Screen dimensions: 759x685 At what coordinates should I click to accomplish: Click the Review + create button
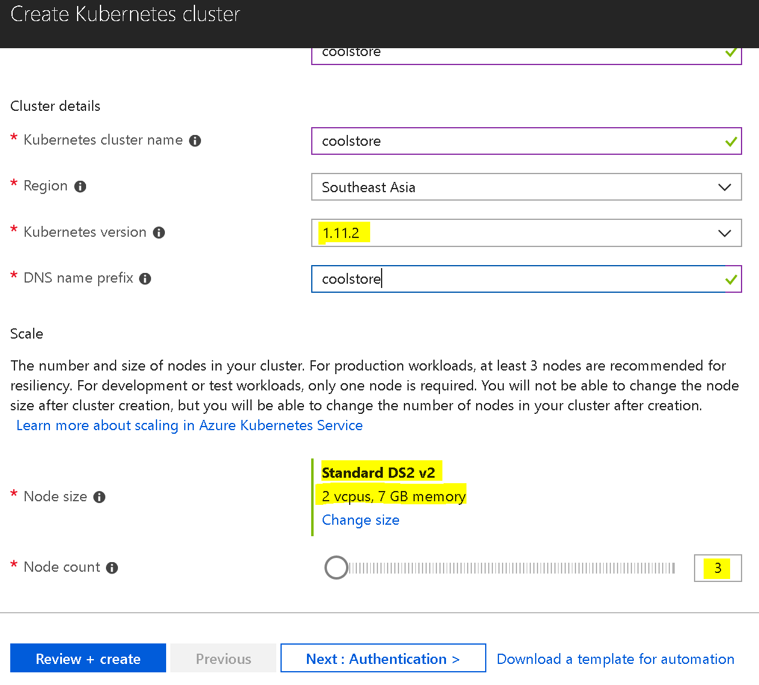click(x=88, y=658)
